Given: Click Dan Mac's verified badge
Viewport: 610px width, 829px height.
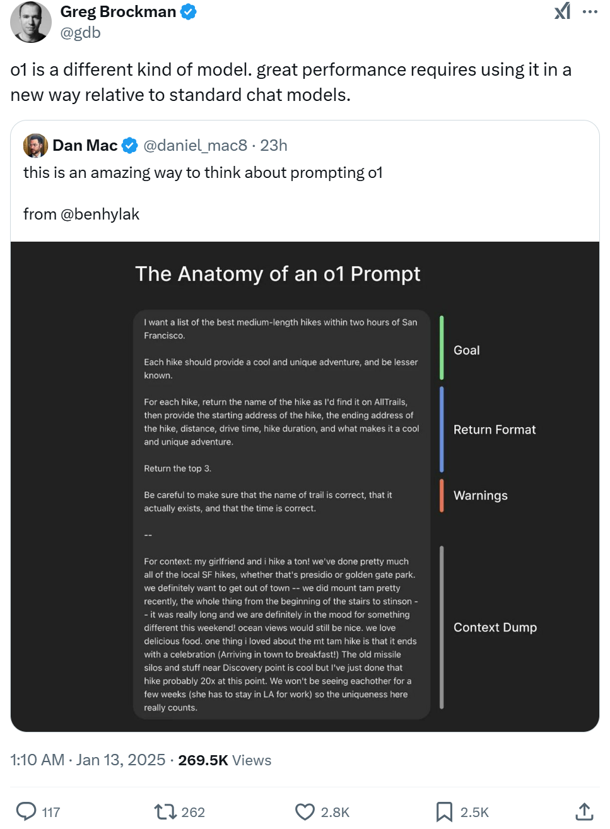Looking at the screenshot, I should (129, 146).
